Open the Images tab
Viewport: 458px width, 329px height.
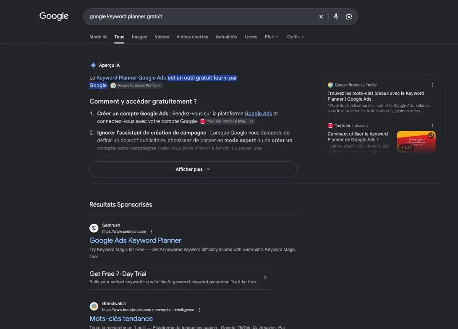139,37
